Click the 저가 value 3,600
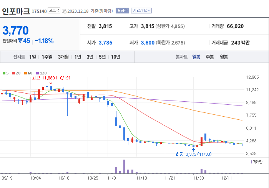The width and height of the screenshot is (269, 188). pyautogui.click(x=148, y=43)
